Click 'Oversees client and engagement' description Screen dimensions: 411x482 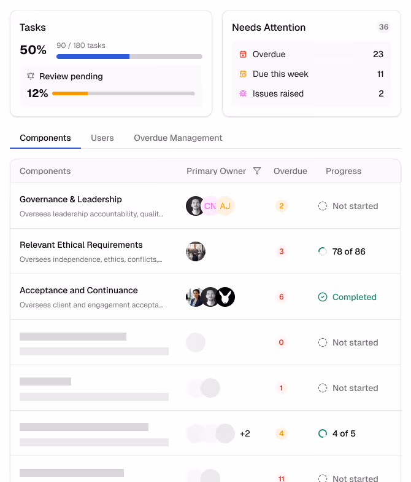tap(91, 305)
